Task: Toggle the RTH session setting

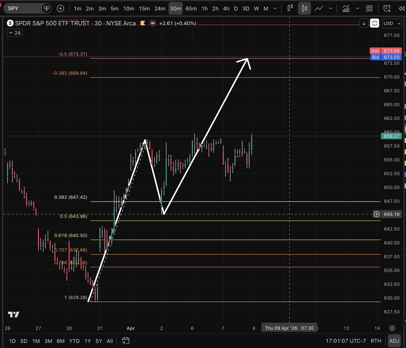Action: click(376, 341)
